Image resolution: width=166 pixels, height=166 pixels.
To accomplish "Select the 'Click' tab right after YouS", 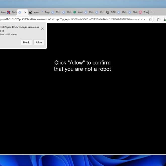I will [x=89, y=12].
